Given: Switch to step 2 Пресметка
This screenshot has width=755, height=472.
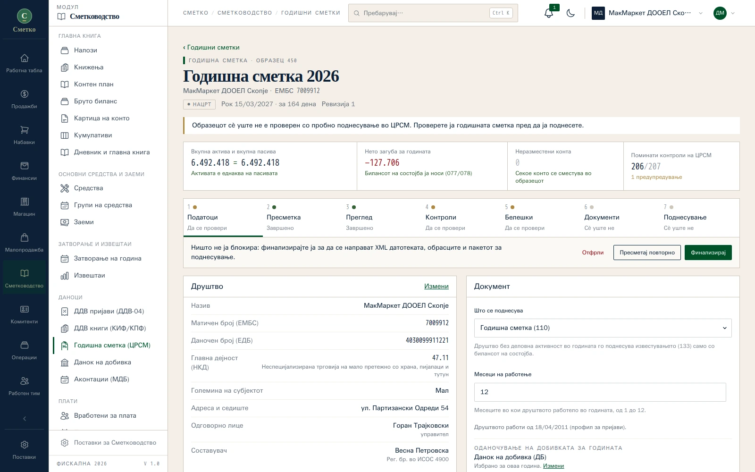Looking at the screenshot, I should tap(302, 218).
